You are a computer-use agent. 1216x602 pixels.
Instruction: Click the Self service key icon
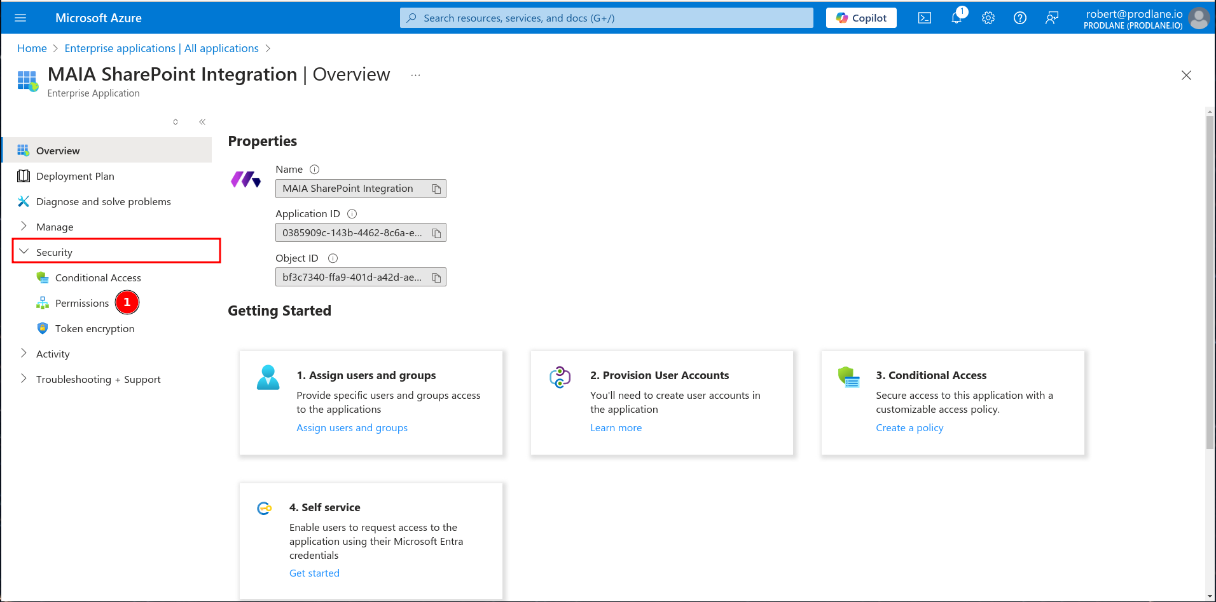click(264, 508)
